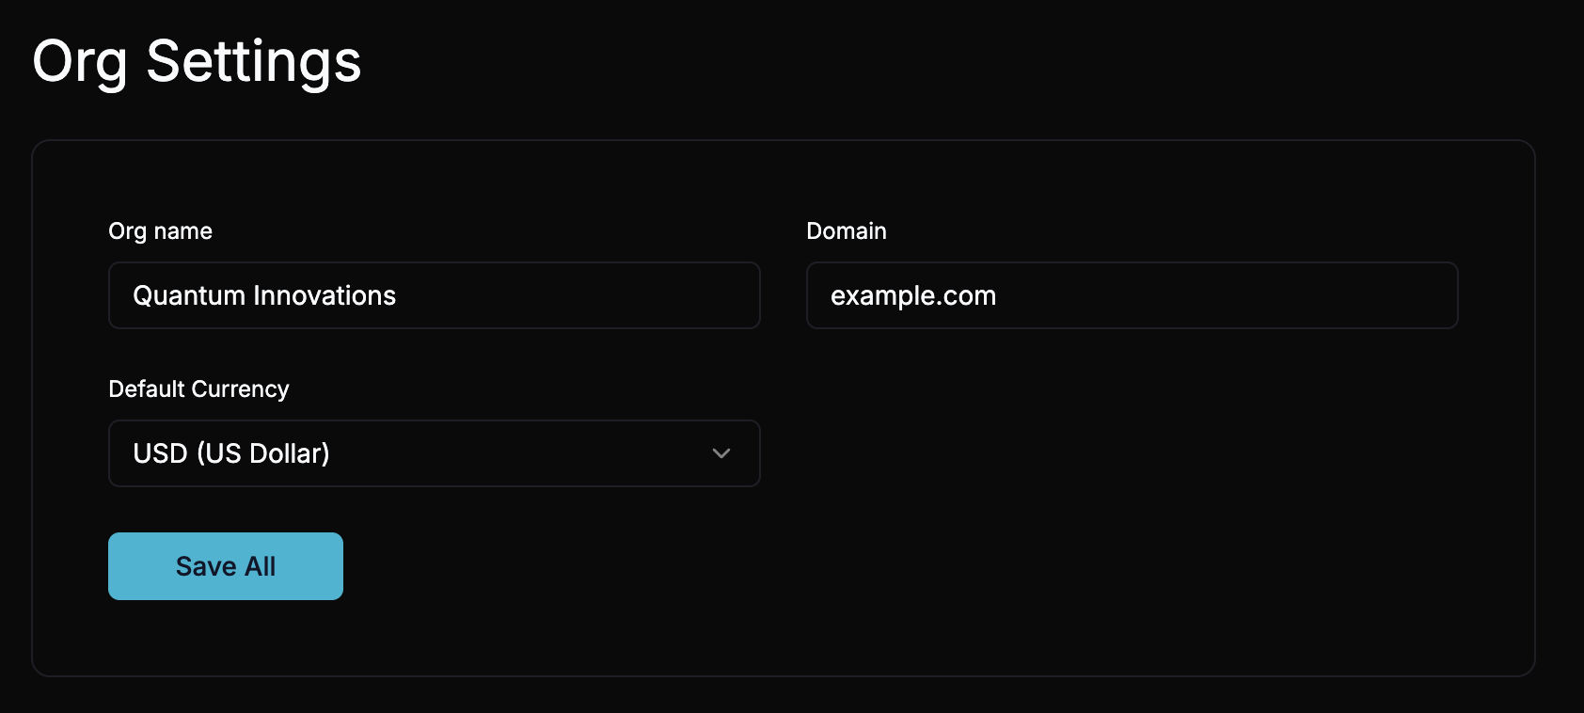Select the "USD (US Dollar)" currency value
Image resolution: width=1584 pixels, height=713 pixels.
[231, 453]
